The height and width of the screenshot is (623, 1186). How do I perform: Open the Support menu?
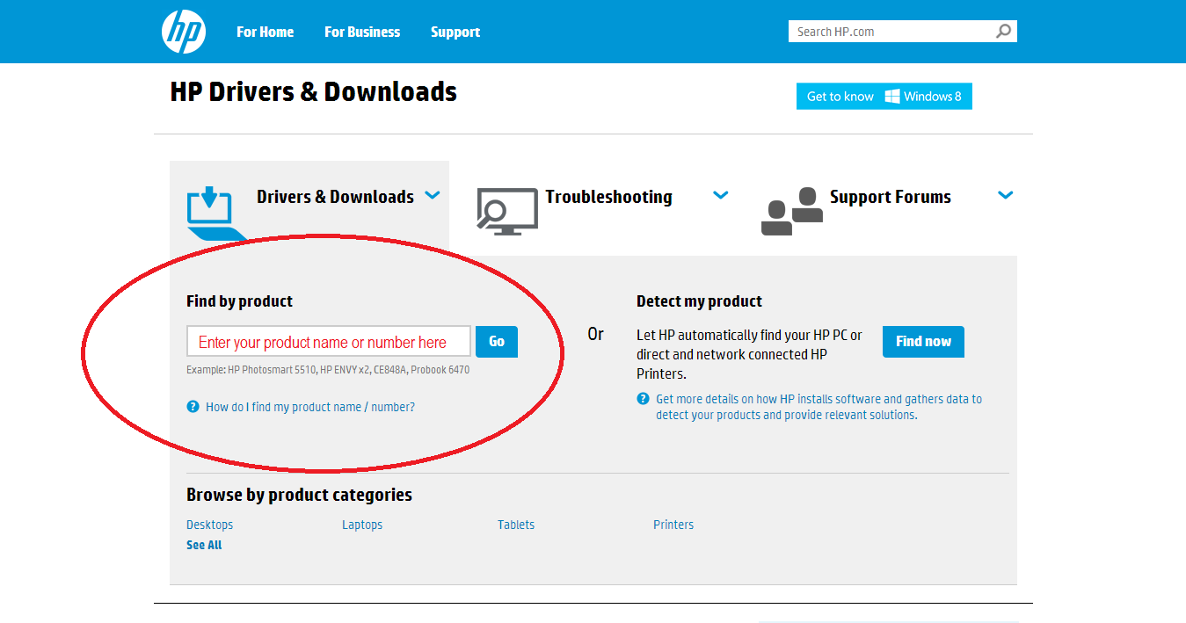click(455, 32)
